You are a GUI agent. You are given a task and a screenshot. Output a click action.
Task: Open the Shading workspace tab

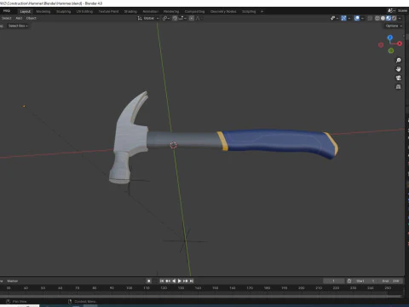[130, 11]
